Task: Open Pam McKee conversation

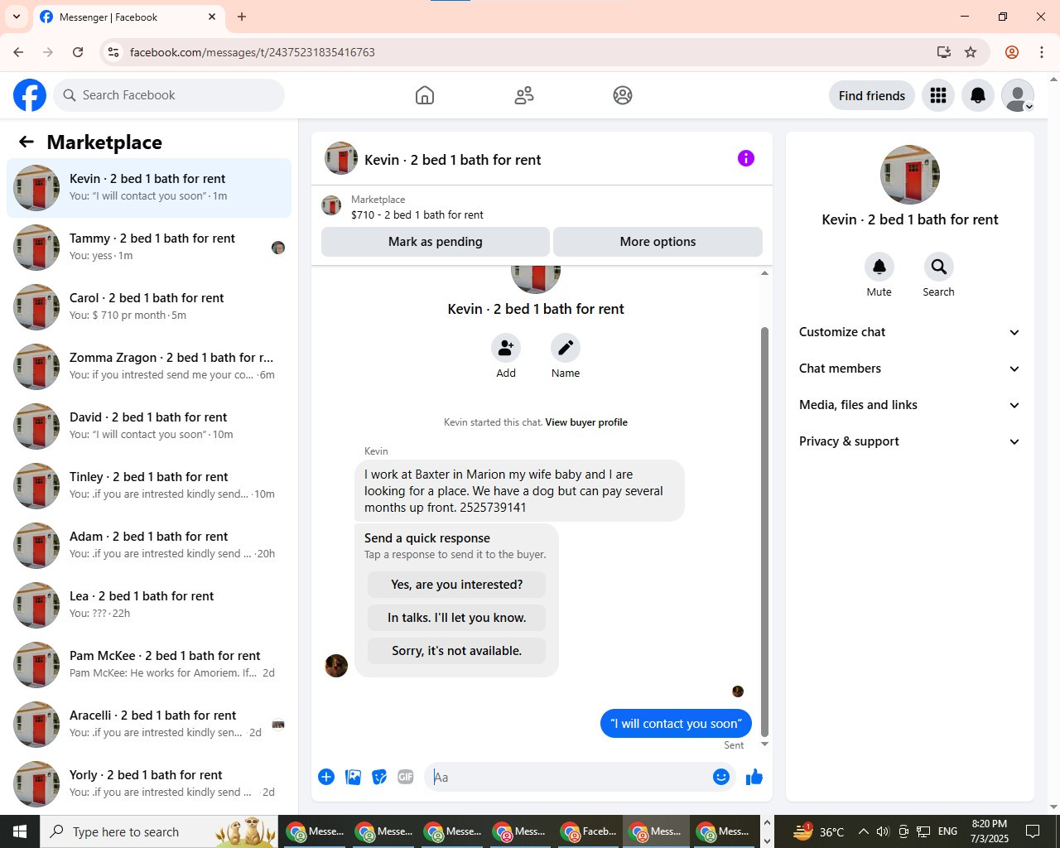Action: point(149,665)
